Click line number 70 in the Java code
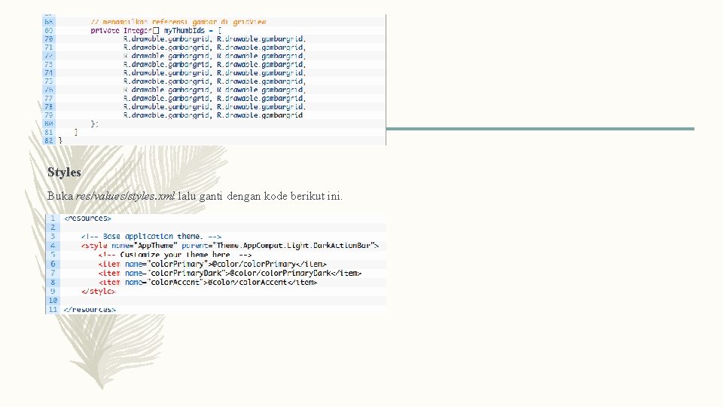Viewport: 723px width, 407px height. (x=49, y=39)
